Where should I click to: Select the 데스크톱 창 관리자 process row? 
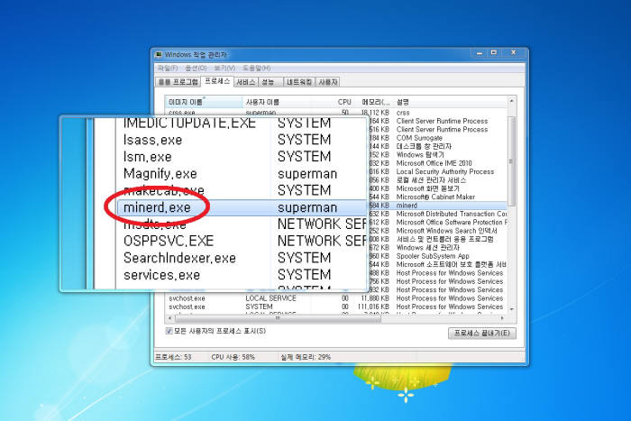click(438, 146)
